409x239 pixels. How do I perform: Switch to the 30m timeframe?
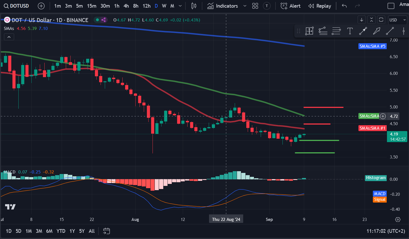(105, 6)
